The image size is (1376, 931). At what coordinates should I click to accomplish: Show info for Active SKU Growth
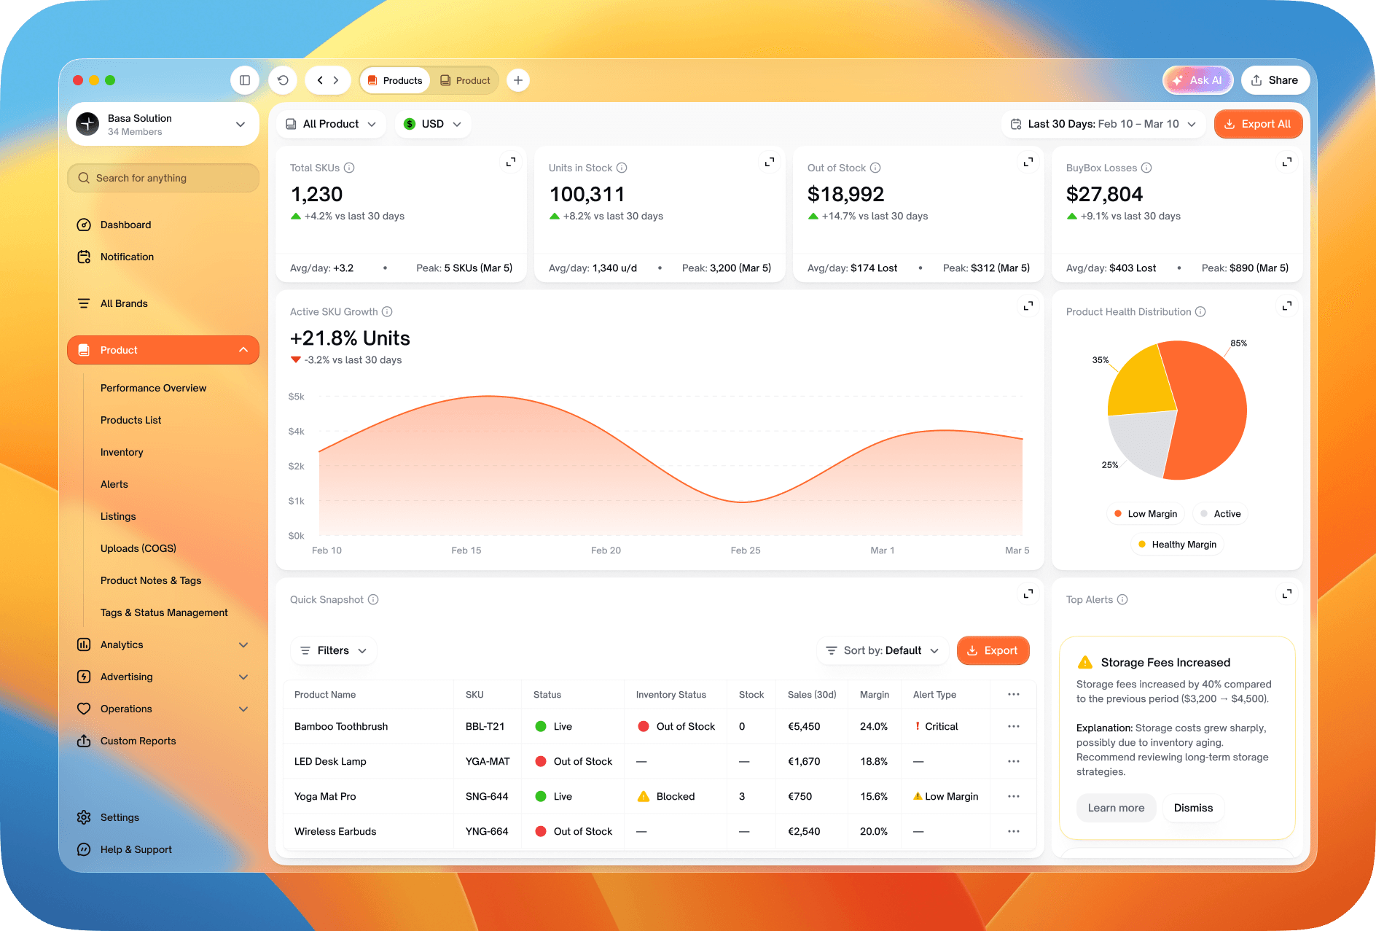[x=387, y=311]
